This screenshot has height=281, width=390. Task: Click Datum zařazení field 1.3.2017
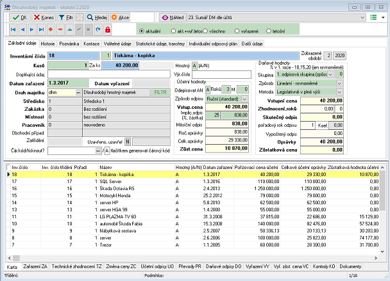point(68,83)
